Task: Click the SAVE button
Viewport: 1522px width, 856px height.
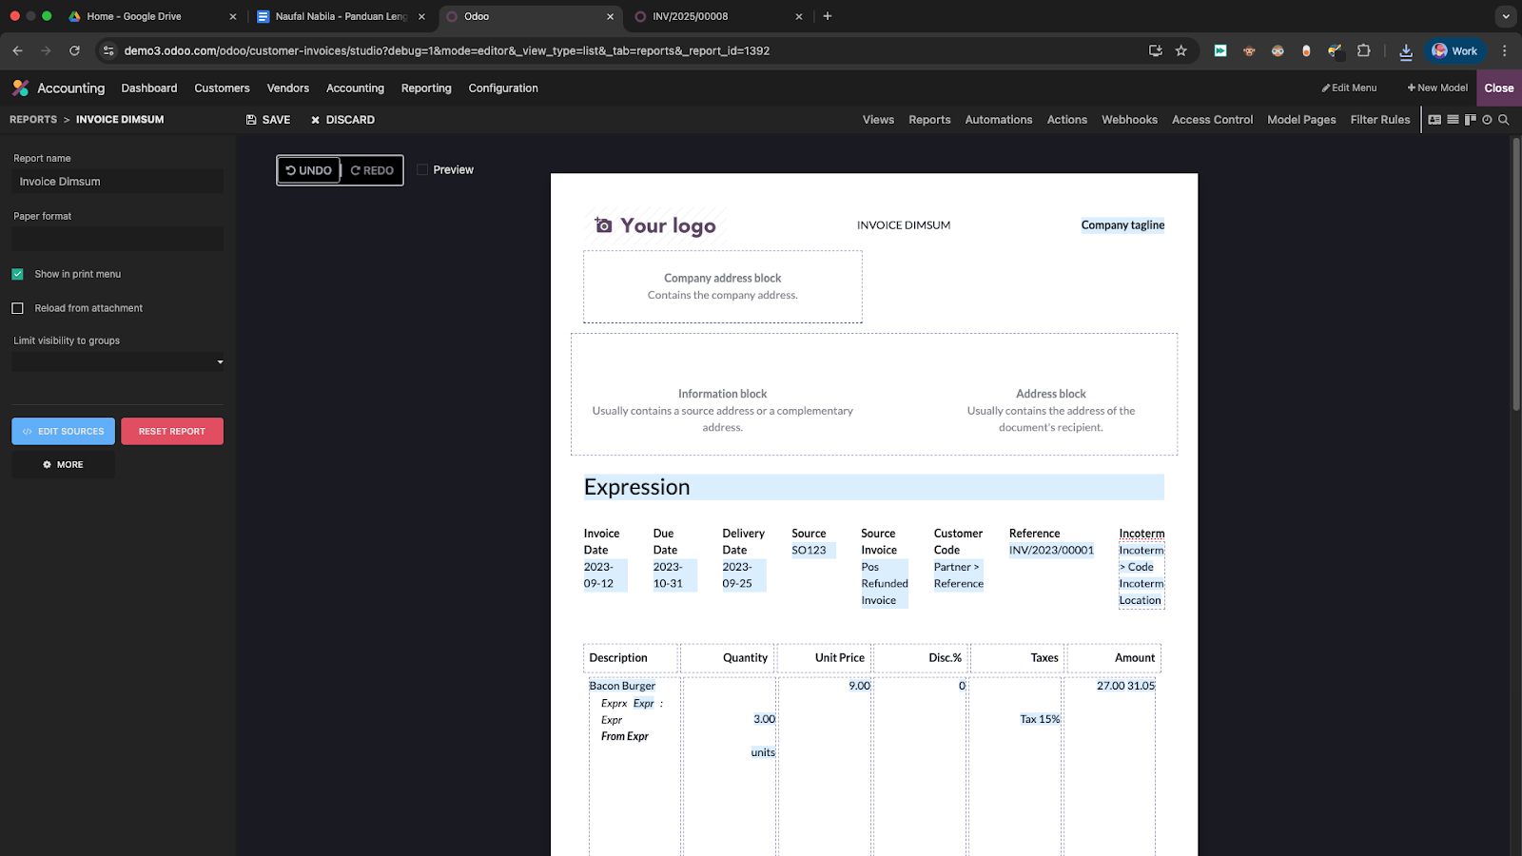Action: pyautogui.click(x=268, y=120)
